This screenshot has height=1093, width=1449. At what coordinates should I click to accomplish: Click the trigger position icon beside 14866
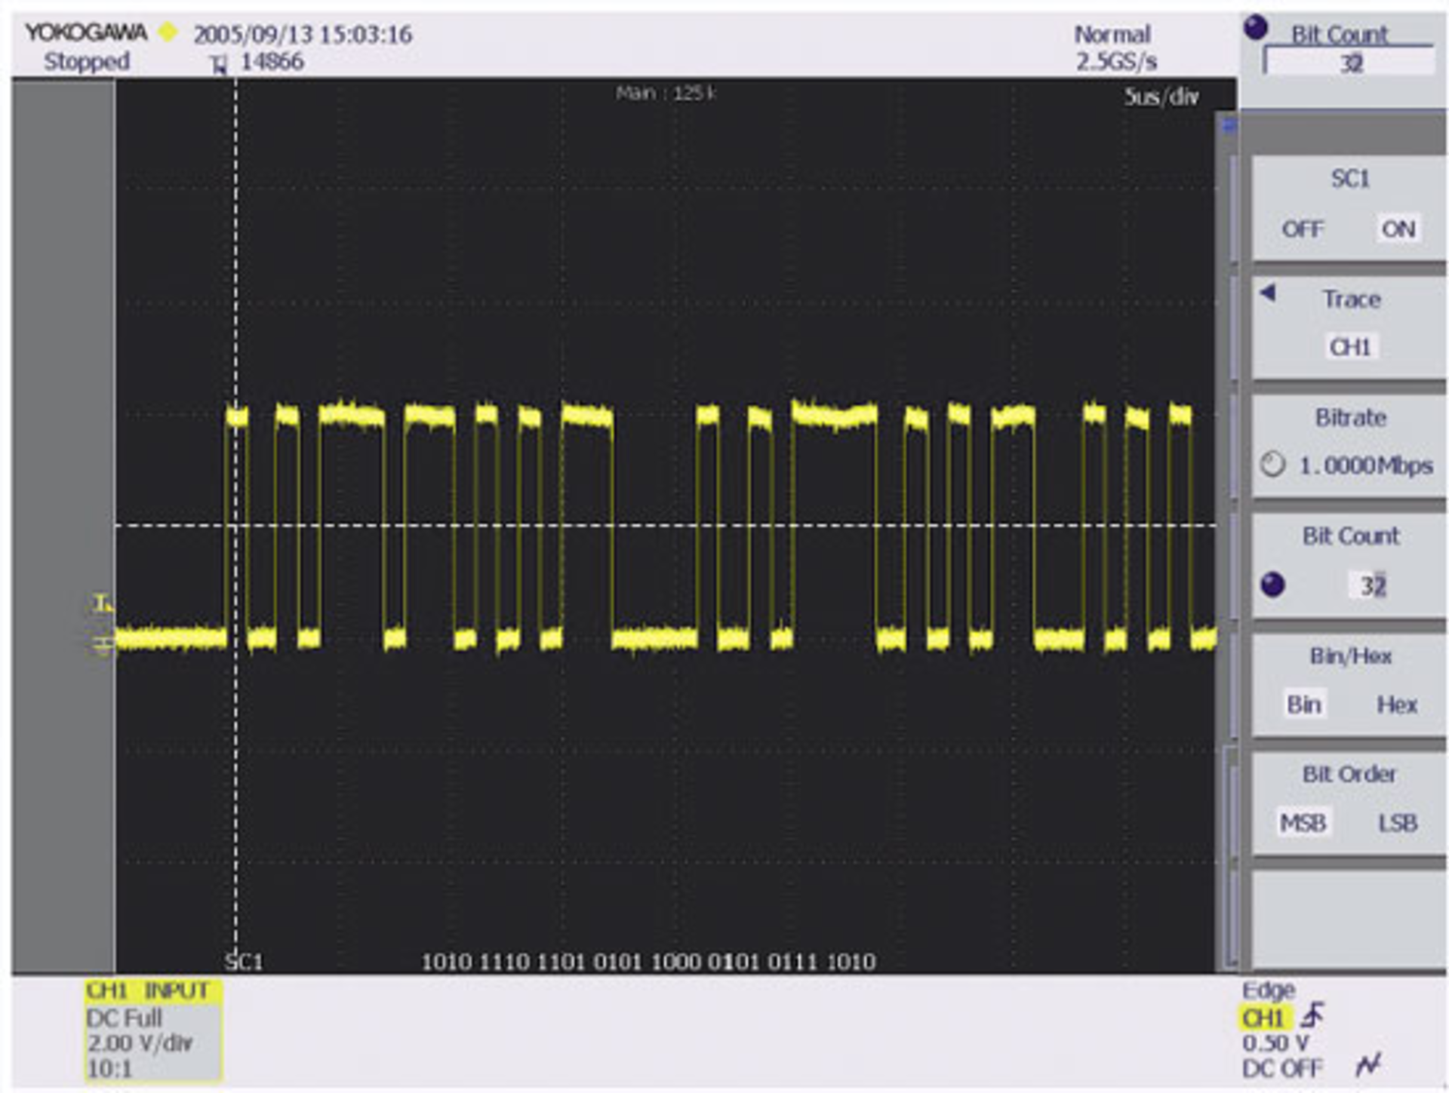[219, 65]
